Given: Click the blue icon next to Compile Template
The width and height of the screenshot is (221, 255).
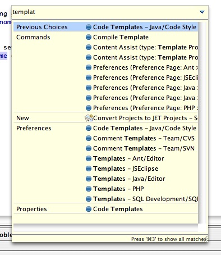Looking at the screenshot, I should (89, 37).
